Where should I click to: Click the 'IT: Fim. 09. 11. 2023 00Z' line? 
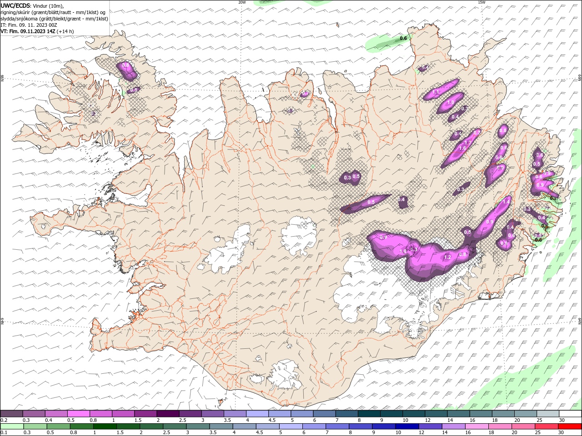(28, 25)
